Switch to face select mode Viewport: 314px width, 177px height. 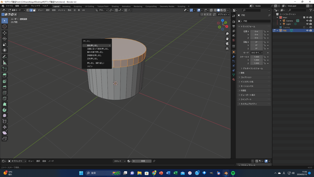click(x=34, y=10)
